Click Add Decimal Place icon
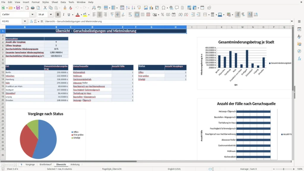The image size is (304, 171). coord(180,15)
